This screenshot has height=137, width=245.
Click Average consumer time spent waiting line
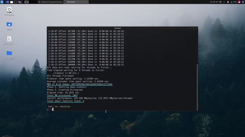78,81
